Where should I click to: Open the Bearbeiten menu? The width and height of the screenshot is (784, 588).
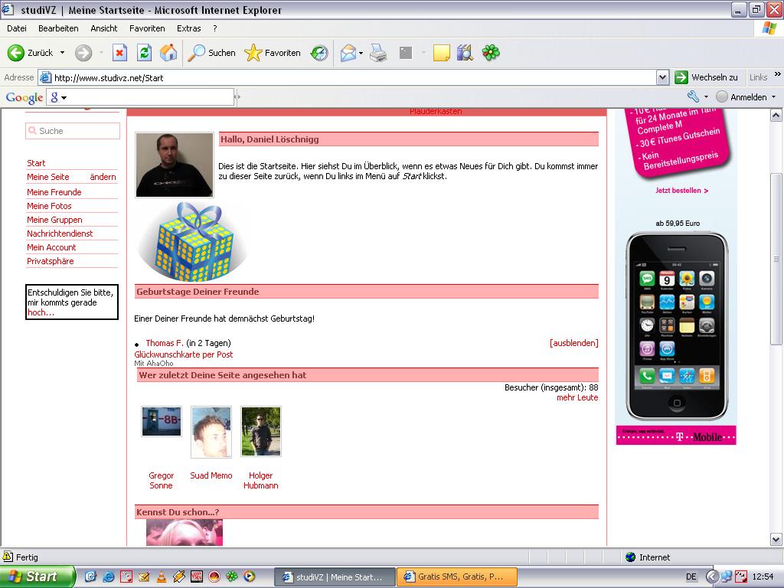click(58, 28)
